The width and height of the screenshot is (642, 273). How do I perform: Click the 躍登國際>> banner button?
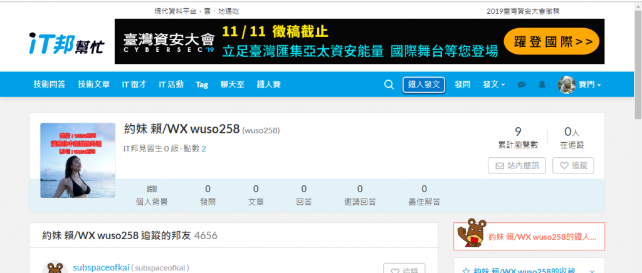551,41
